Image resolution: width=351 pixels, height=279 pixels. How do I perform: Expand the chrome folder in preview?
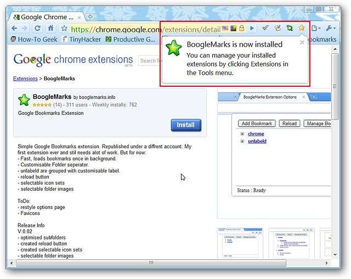pos(242,134)
